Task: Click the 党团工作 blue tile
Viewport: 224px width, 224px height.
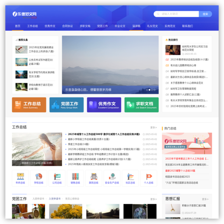Action: click(x=66, y=105)
